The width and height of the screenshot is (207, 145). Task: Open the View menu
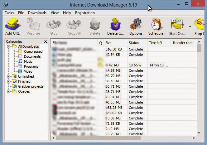(x=55, y=13)
